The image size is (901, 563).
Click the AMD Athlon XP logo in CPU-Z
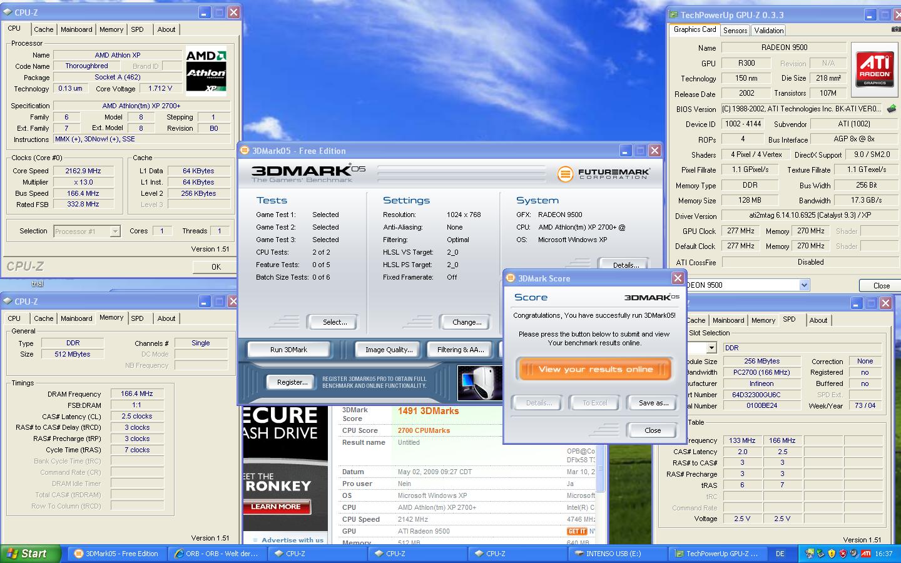coord(206,71)
